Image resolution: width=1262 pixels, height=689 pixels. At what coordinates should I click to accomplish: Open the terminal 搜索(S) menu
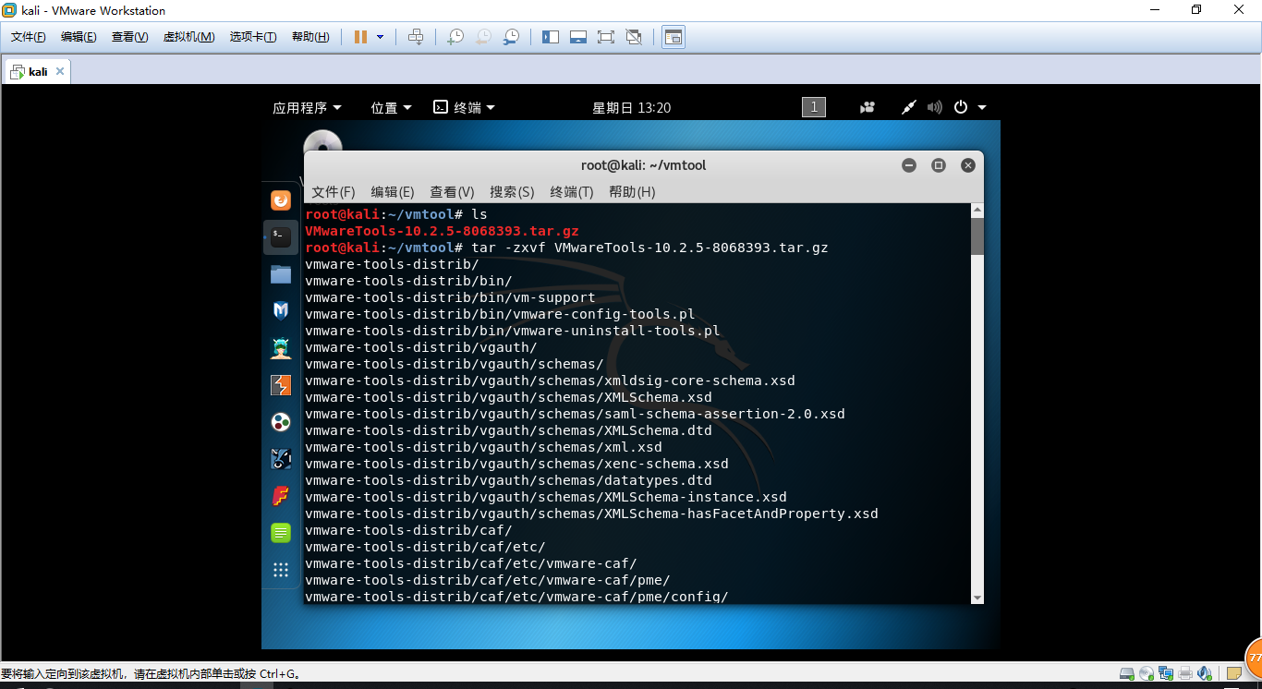[x=512, y=192]
